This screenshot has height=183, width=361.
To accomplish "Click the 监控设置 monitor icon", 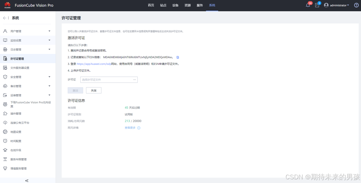I will pos(5,40).
